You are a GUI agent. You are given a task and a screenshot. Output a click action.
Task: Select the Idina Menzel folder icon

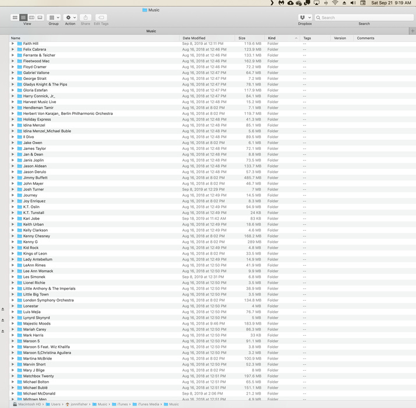click(x=19, y=125)
